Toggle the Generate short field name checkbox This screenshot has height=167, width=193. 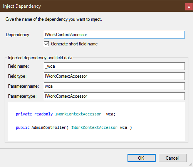[46, 44]
